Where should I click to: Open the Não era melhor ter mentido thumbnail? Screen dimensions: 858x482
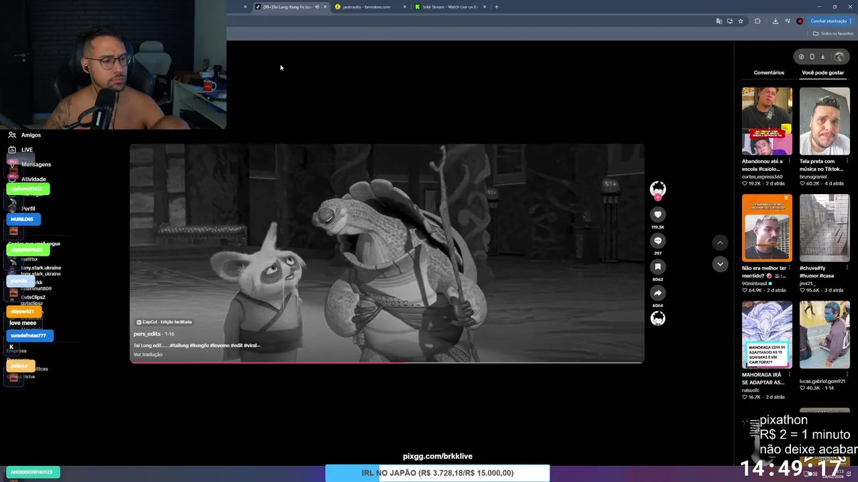(x=767, y=228)
